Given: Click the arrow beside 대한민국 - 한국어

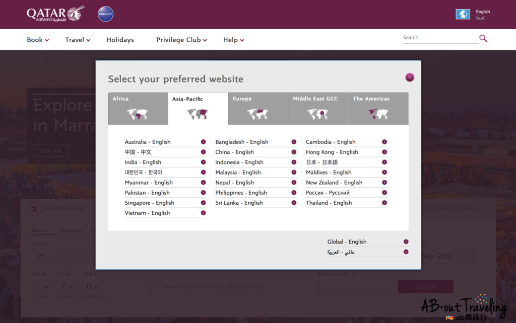Looking at the screenshot, I should [x=204, y=173].
